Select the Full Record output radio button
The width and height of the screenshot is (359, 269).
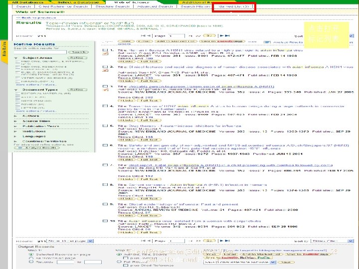coord(119,262)
